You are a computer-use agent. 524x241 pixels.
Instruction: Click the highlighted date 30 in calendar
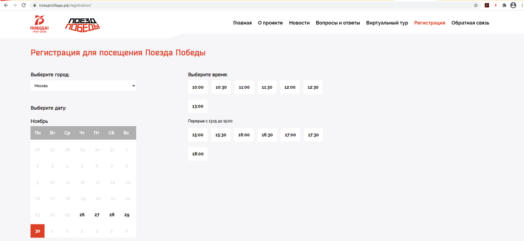pyautogui.click(x=38, y=231)
